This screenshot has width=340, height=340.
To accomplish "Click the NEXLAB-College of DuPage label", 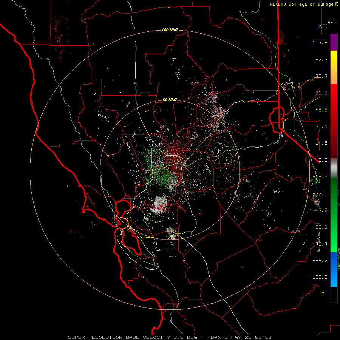I will [301, 4].
